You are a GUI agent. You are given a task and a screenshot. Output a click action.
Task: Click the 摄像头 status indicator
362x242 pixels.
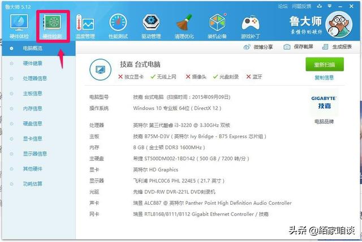click(x=196, y=77)
